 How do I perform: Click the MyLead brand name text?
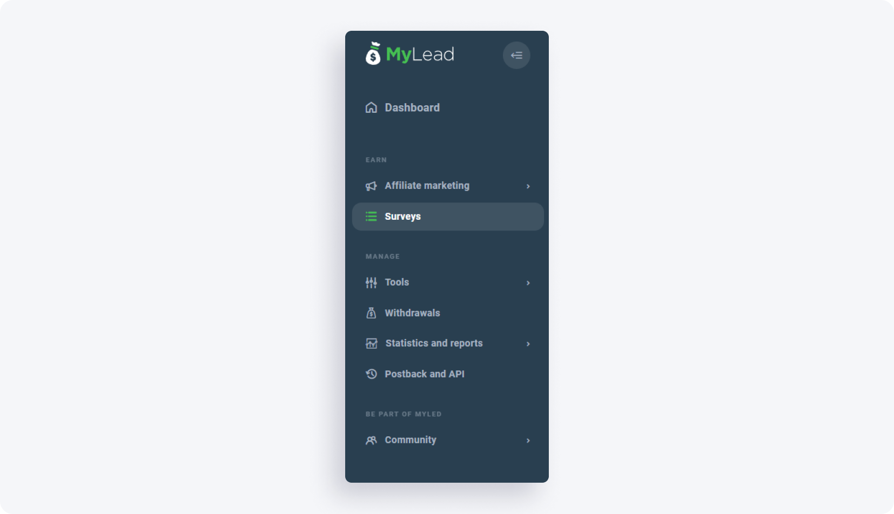420,55
